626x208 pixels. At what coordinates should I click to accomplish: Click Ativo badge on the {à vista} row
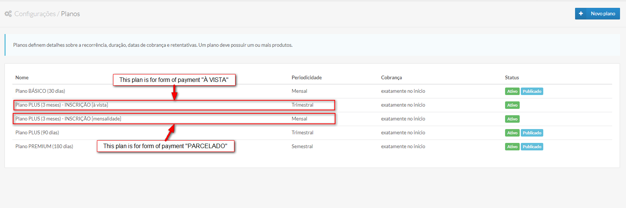point(512,105)
